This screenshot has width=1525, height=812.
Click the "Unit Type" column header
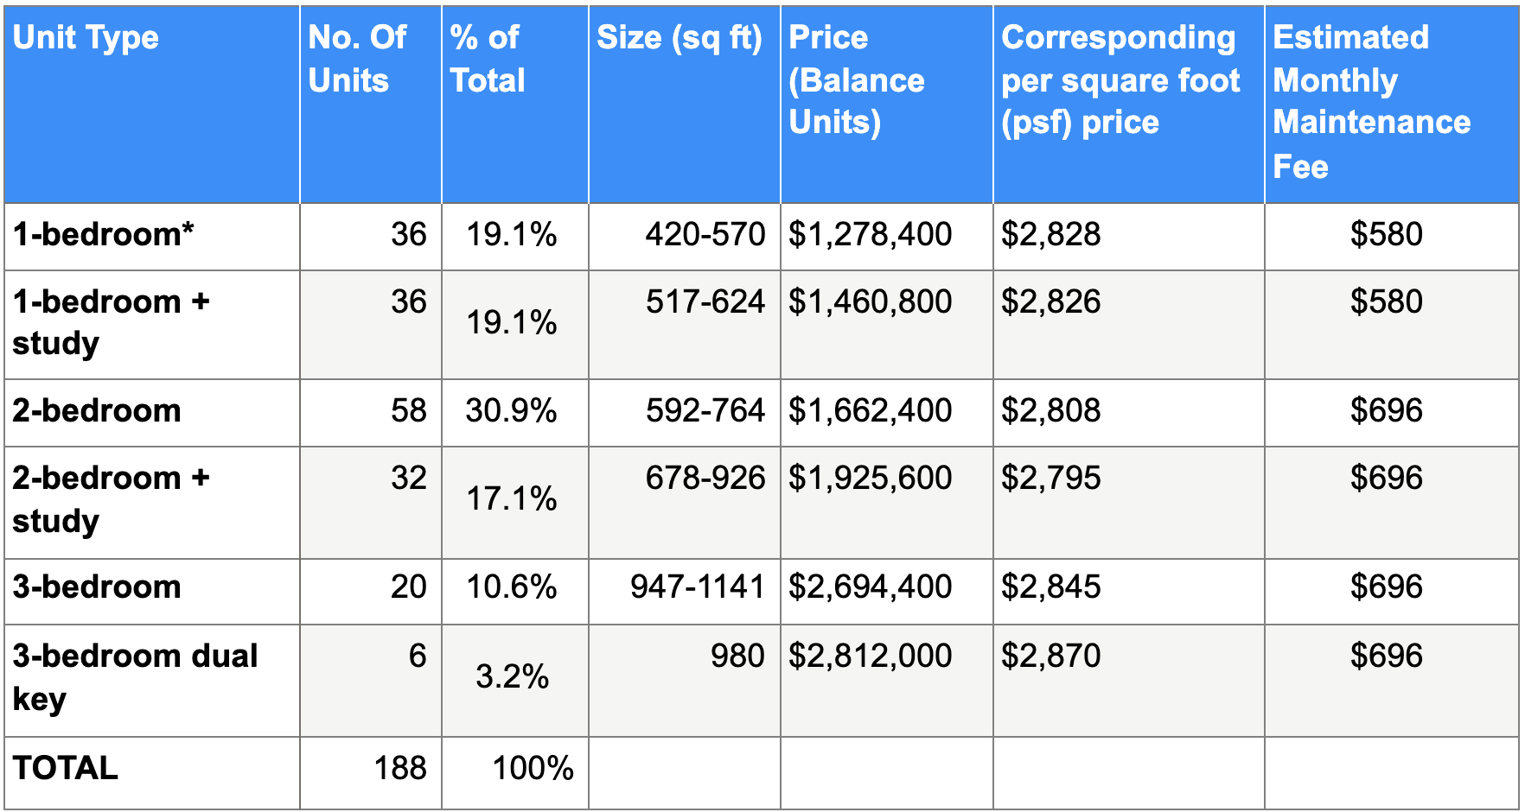tap(86, 38)
